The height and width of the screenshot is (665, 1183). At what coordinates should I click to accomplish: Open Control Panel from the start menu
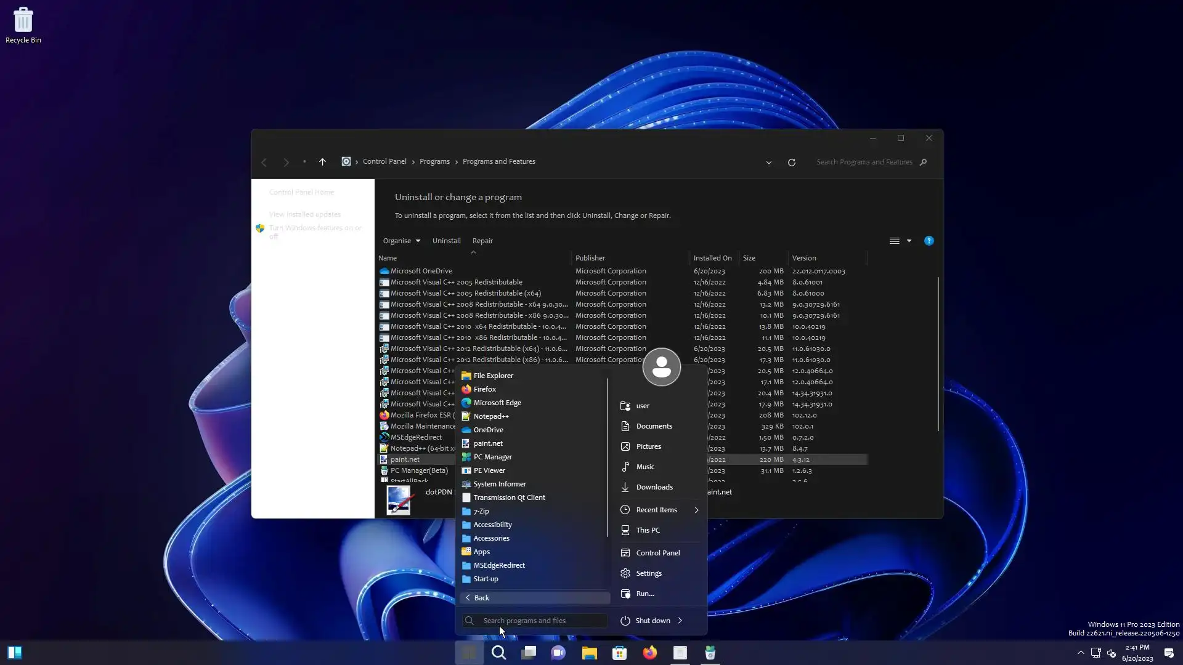657,553
